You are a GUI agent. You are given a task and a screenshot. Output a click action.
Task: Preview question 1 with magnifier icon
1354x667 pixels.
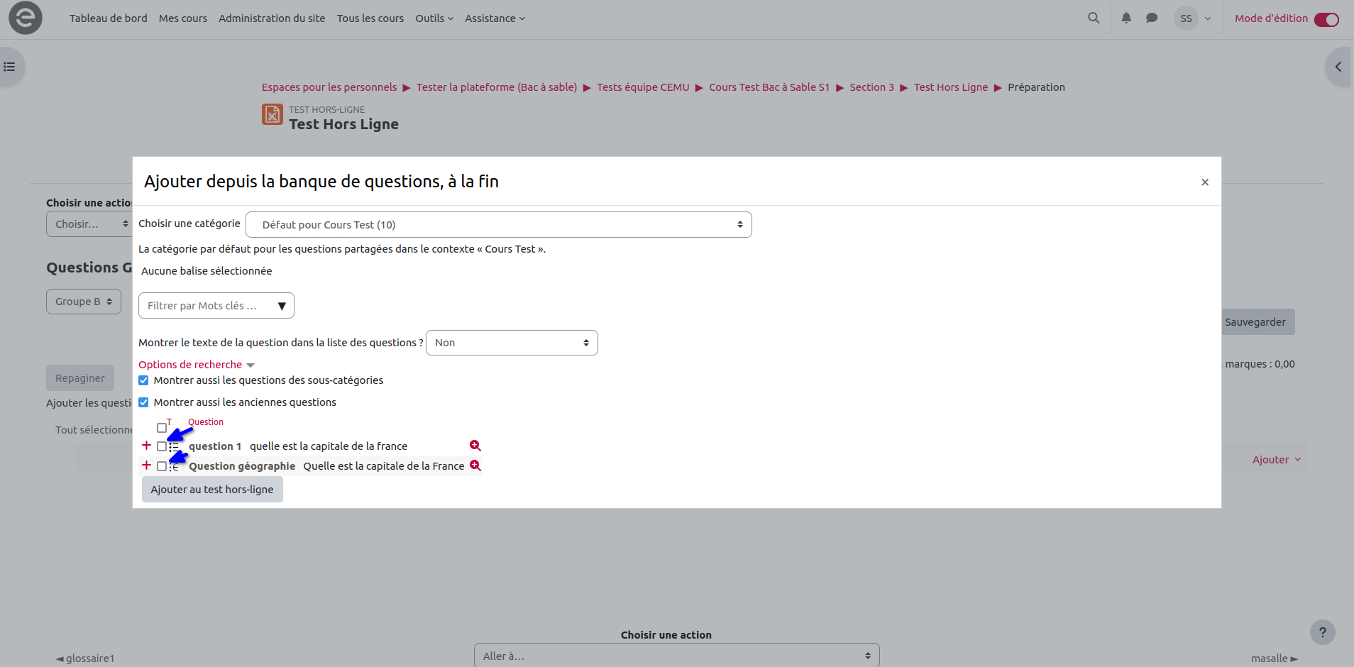[475, 446]
